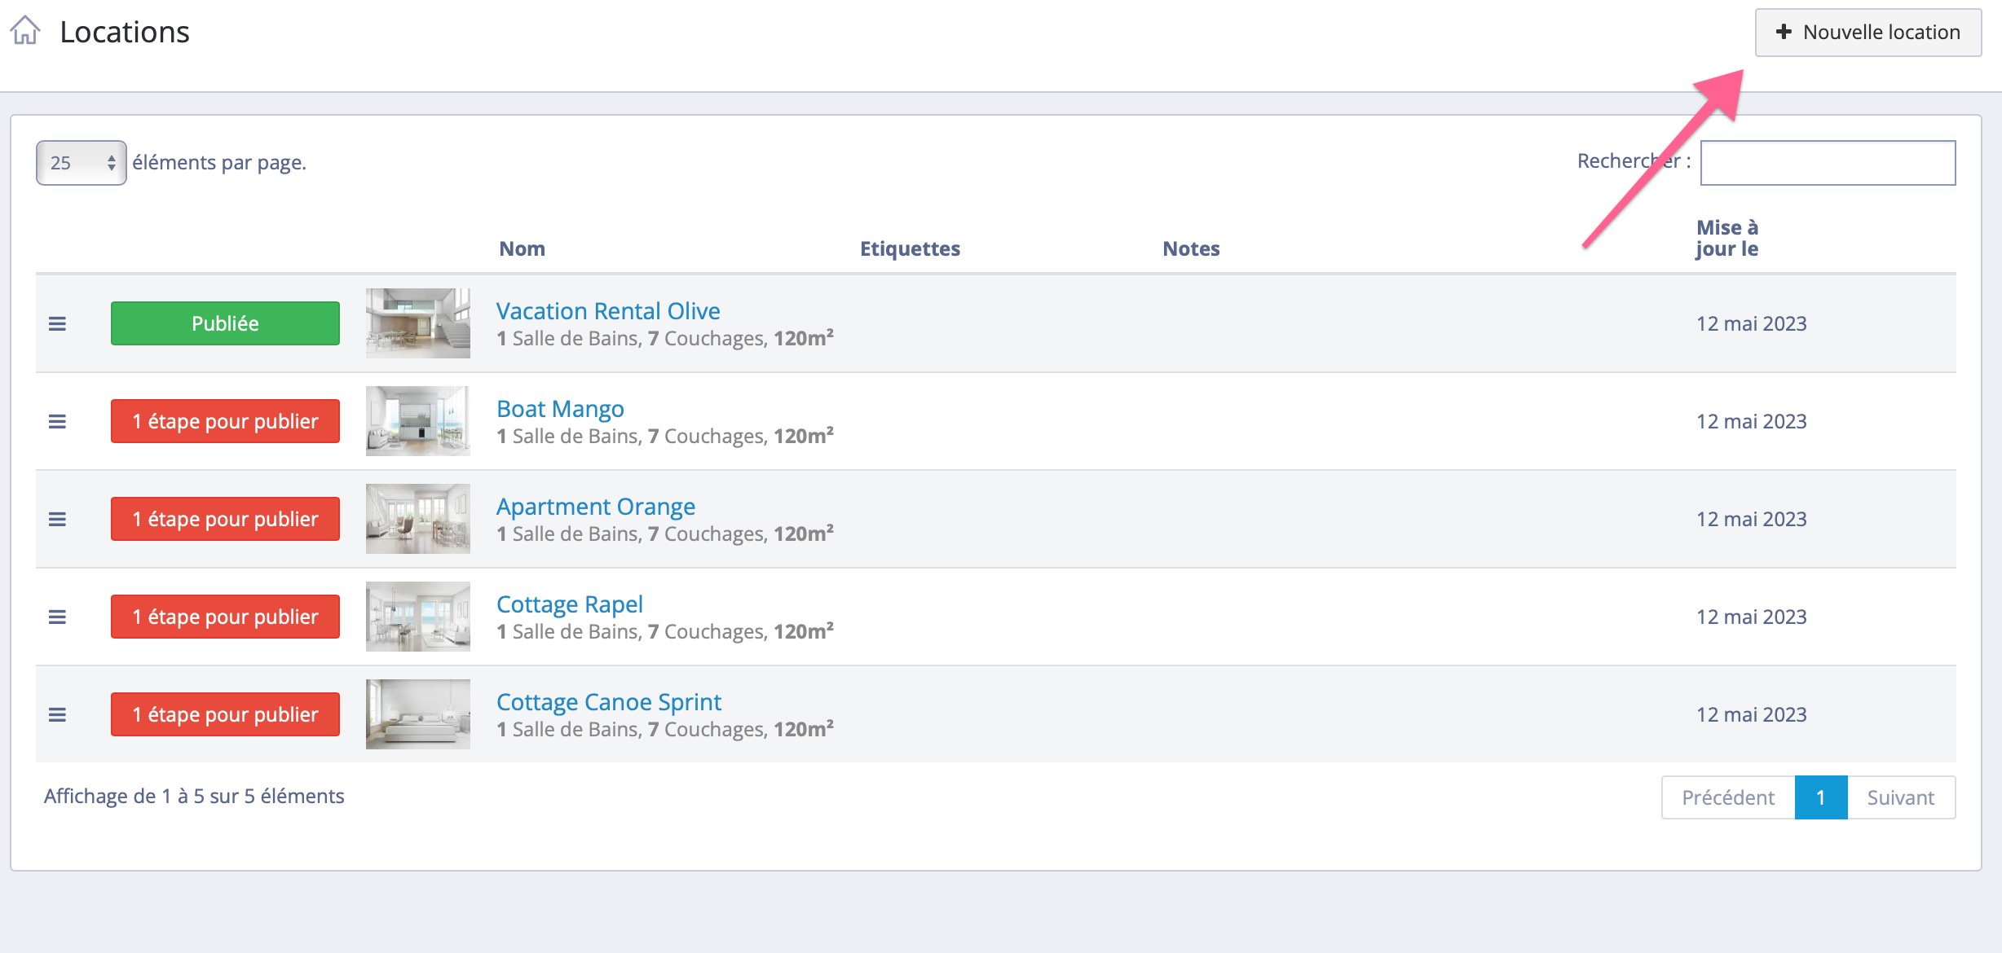Click Cottage Canoe Sprint's 12 mai 2023 date
This screenshot has height=953, width=2002.
pos(1752,714)
